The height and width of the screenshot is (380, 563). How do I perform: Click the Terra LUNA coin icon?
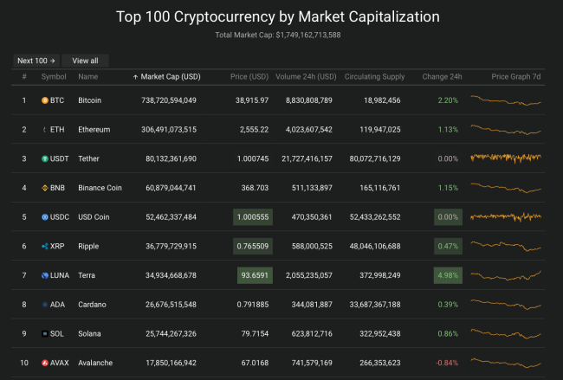point(45,275)
